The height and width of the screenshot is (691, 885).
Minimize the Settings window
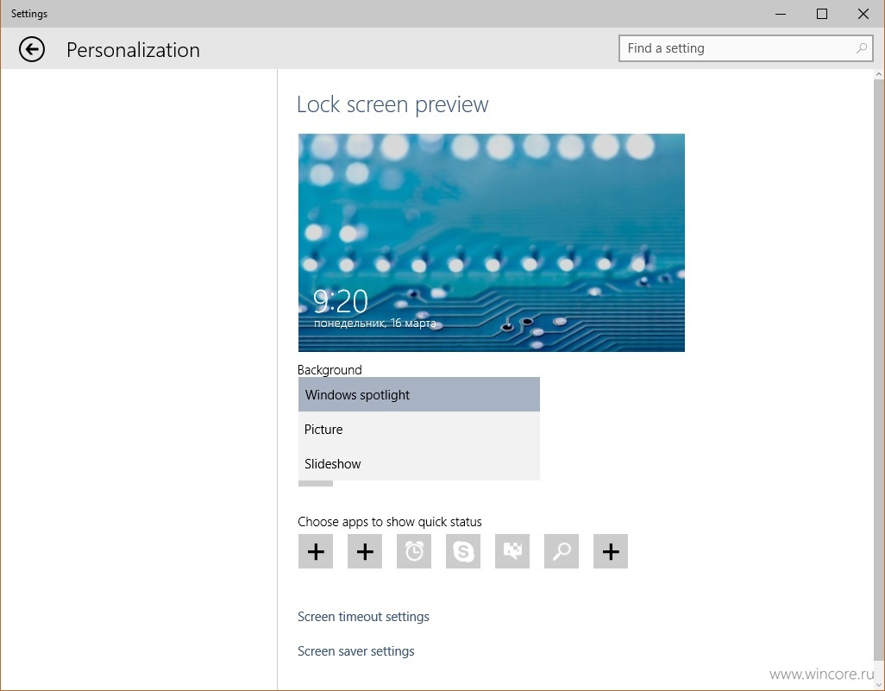(x=781, y=14)
